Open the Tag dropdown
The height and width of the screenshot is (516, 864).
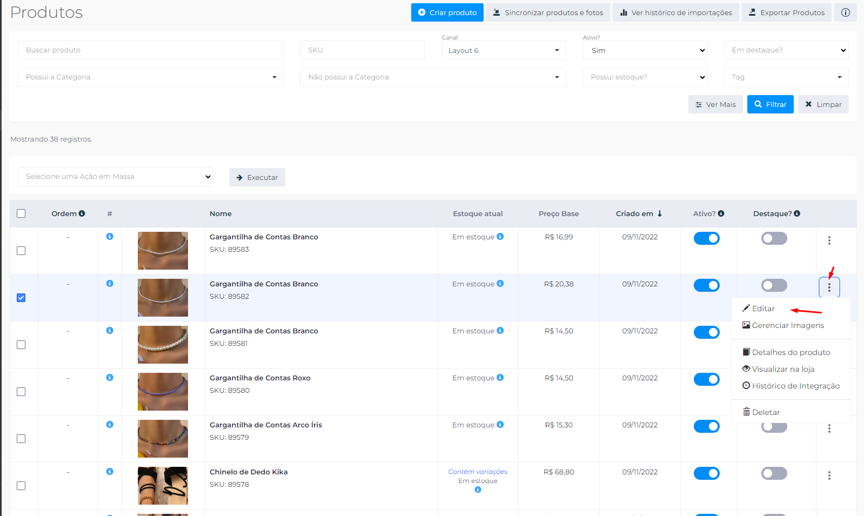pos(786,77)
